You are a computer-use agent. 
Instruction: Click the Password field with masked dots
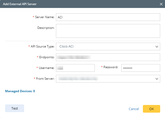[x=141, y=68]
